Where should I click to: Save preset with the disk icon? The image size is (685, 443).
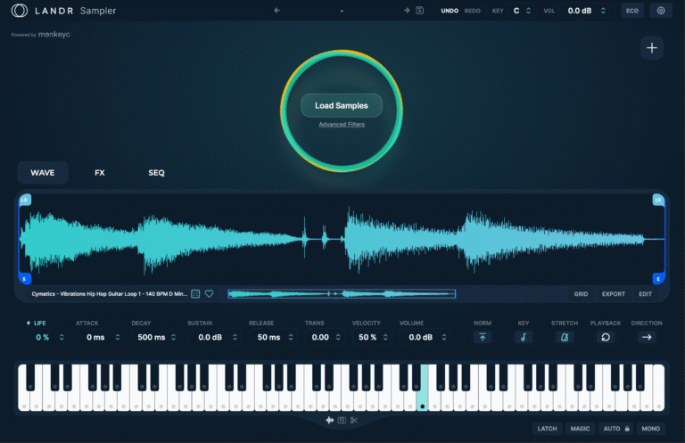(419, 10)
